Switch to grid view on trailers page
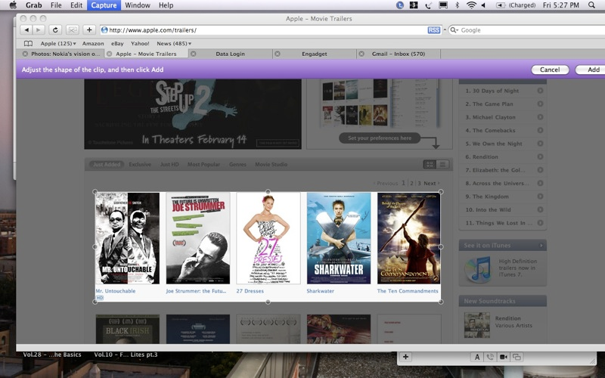The image size is (605, 378). (430, 164)
